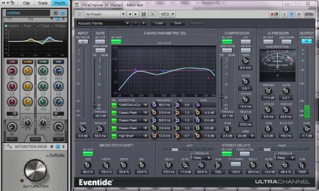The height and width of the screenshot is (191, 319).
Task: Click the ProChannel EQ LO MID band button
Action: tap(28, 62)
